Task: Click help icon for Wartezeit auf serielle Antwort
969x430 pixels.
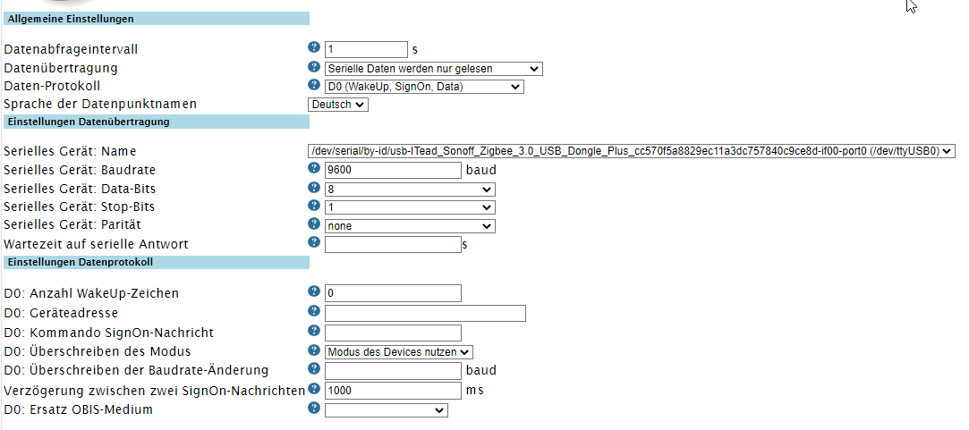Action: point(314,242)
